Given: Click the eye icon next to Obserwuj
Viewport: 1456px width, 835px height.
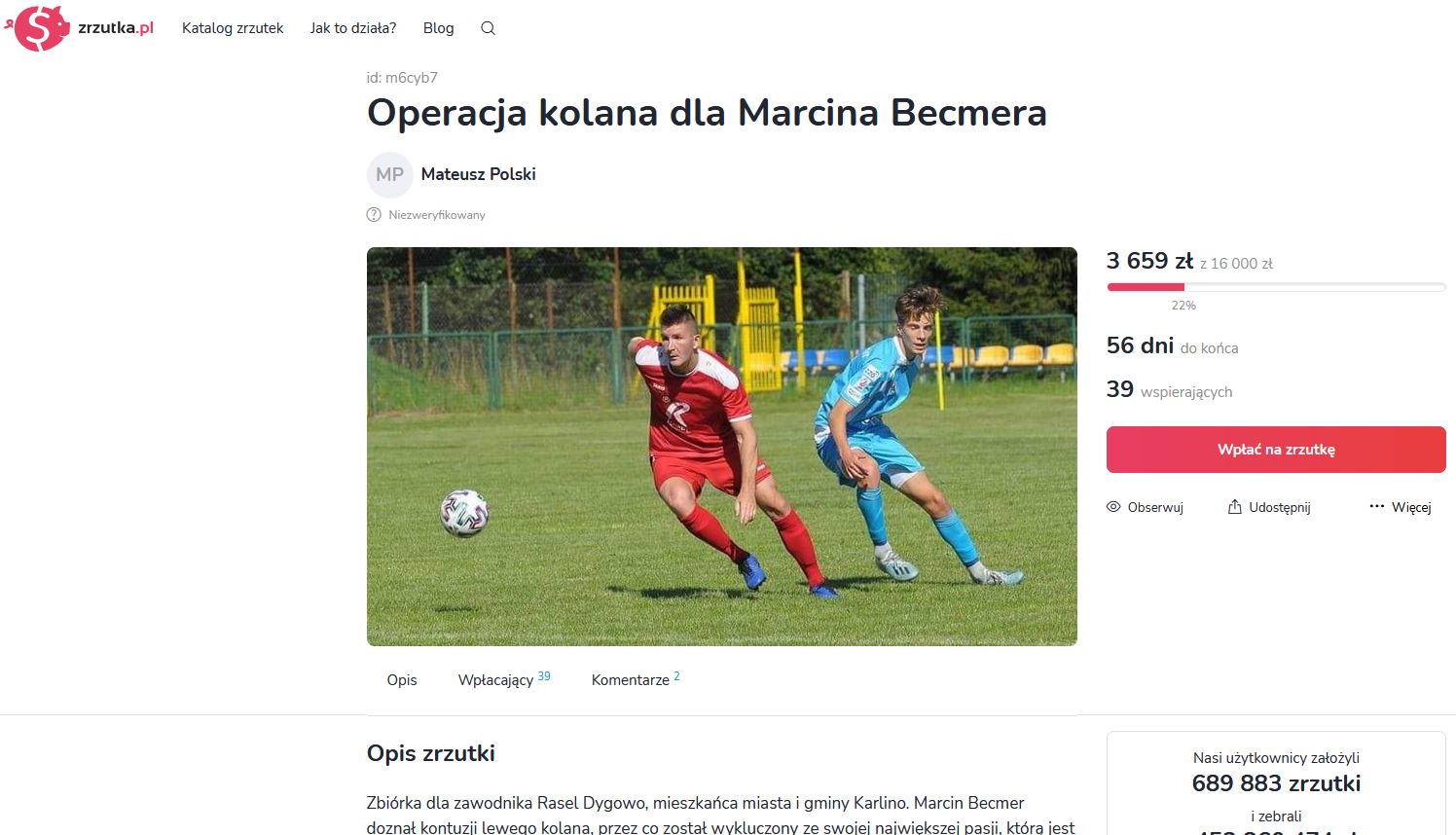Looking at the screenshot, I should click(x=1114, y=507).
